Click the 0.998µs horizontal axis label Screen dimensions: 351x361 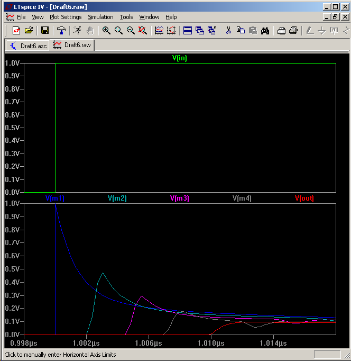tap(24, 344)
